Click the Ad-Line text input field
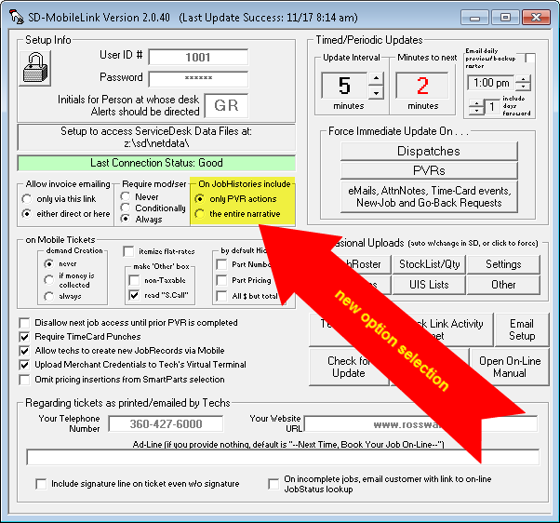 pyautogui.click(x=282, y=457)
